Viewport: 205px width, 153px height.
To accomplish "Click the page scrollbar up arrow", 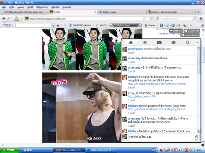I will pos(203,30).
